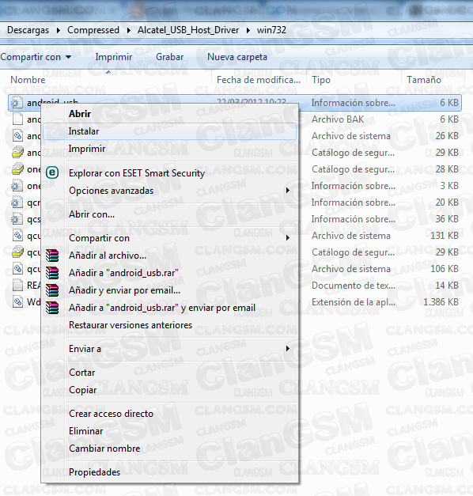This screenshot has height=496, width=473.
Task: Go to Compressed in the address bar
Action: 93,30
